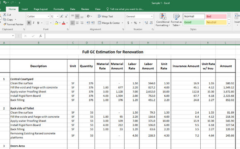Screen dimensions: 240x149
Task: Click the formula bar Enter checkmark
Action: point(33,36)
